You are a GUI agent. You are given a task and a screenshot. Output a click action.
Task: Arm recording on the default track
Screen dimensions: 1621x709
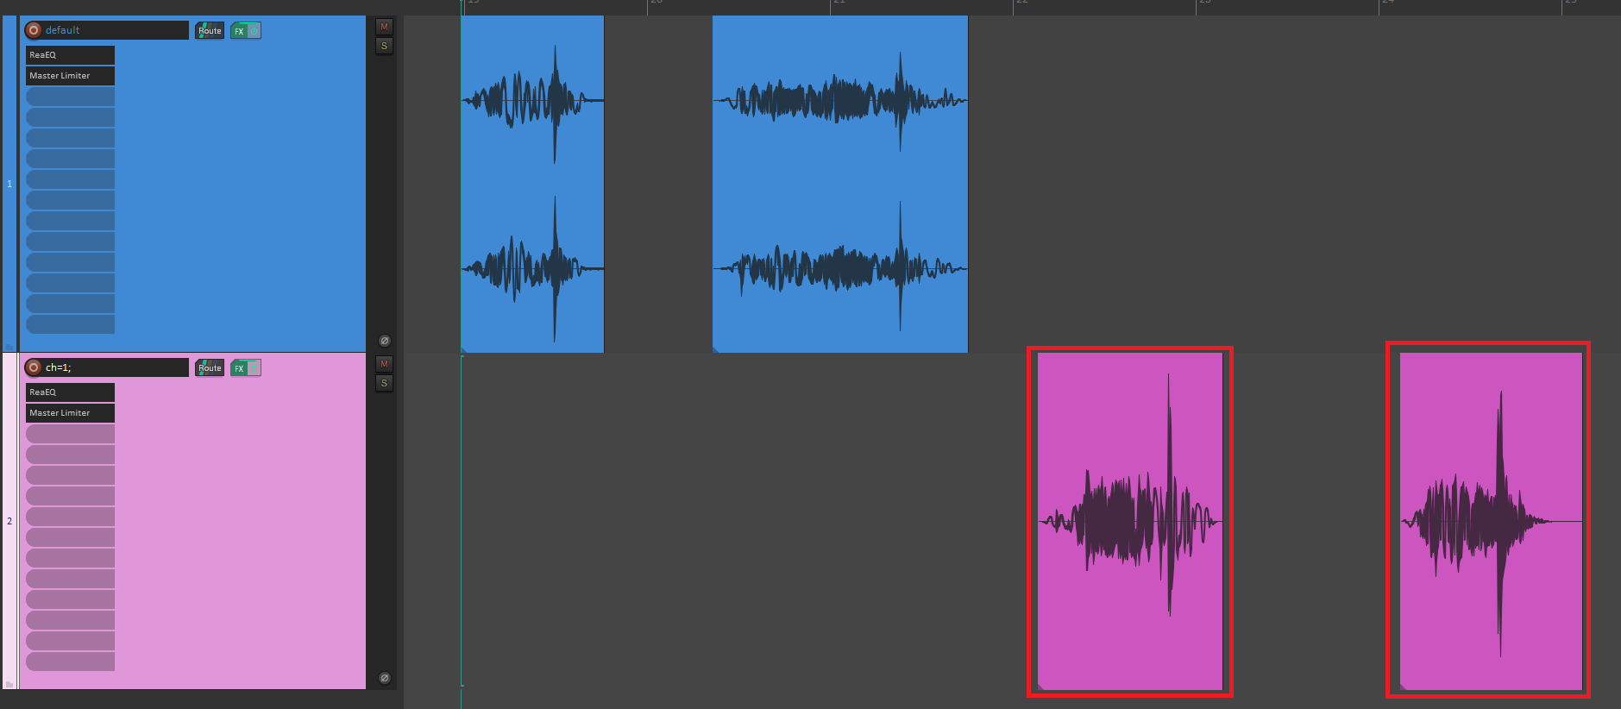pyautogui.click(x=34, y=30)
